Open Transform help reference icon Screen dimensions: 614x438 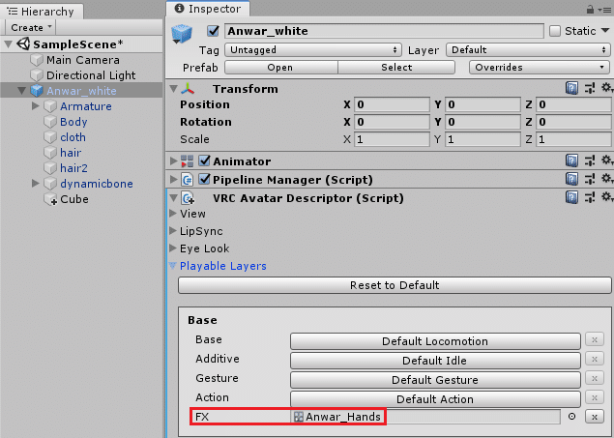(571, 88)
